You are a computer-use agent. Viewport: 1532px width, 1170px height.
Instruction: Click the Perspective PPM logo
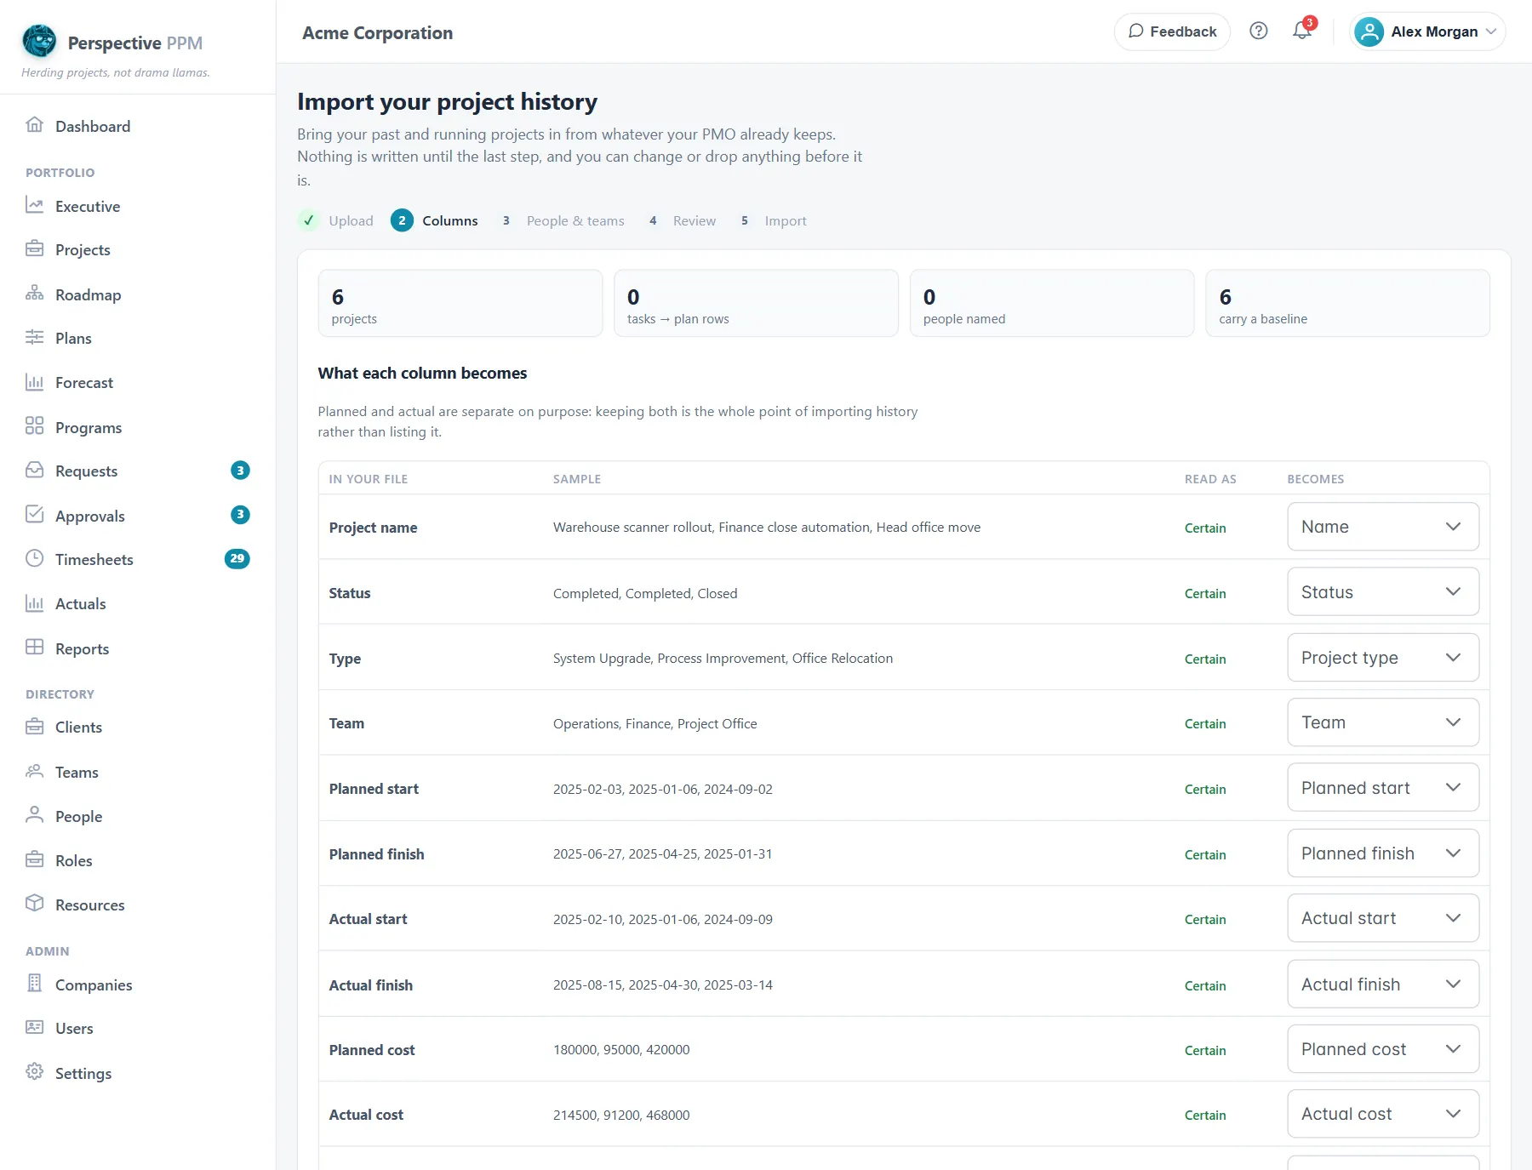39,41
